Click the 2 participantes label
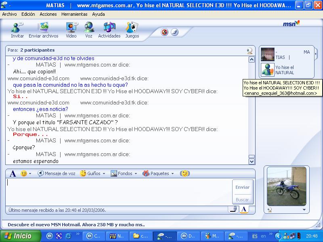The image size is (323, 242). (38, 50)
